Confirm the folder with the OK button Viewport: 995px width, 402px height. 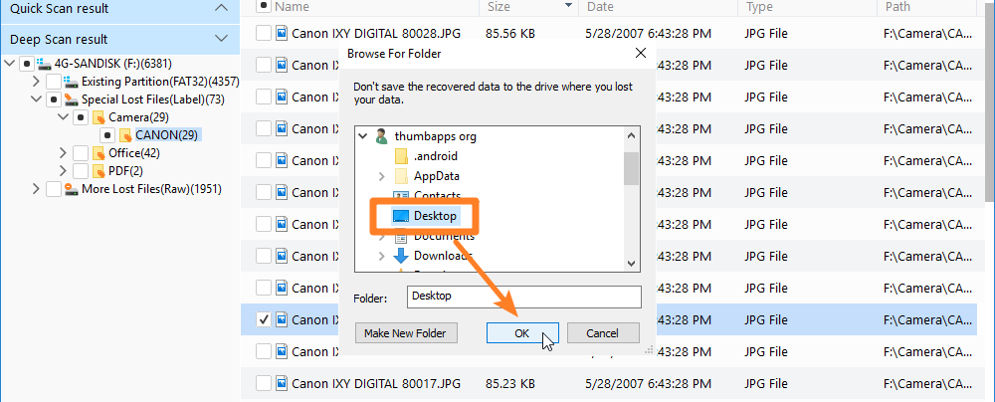[x=522, y=332]
